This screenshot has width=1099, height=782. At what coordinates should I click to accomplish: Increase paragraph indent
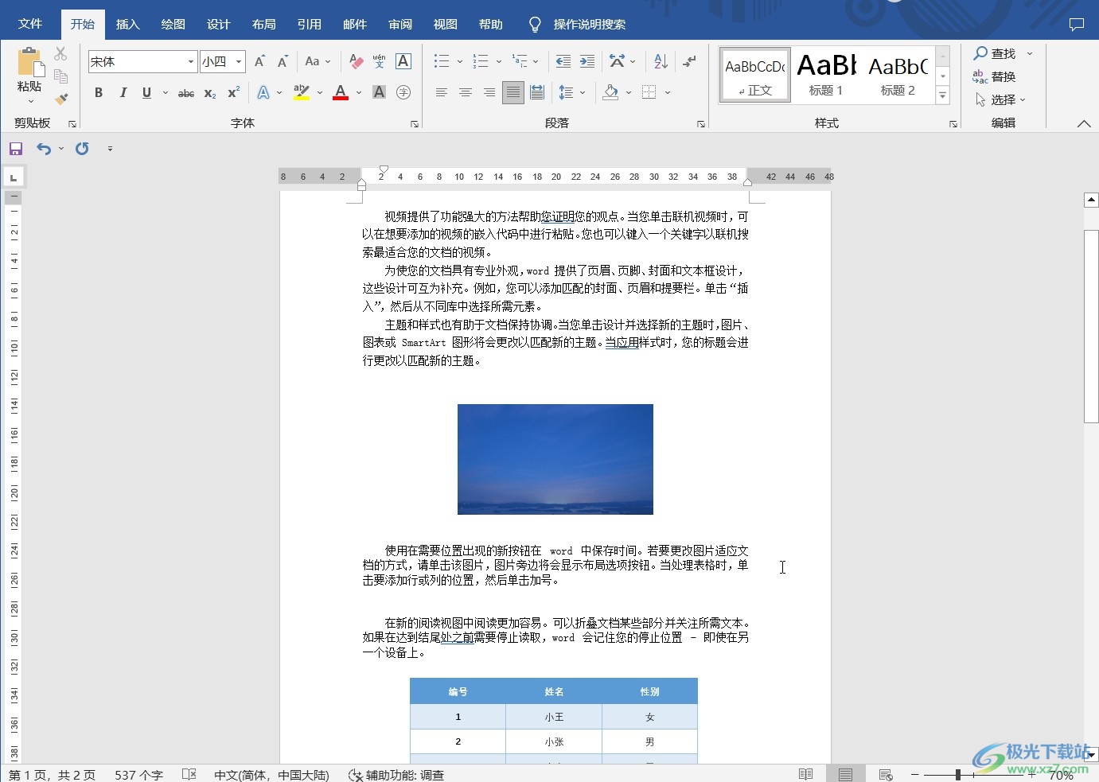pyautogui.click(x=587, y=61)
